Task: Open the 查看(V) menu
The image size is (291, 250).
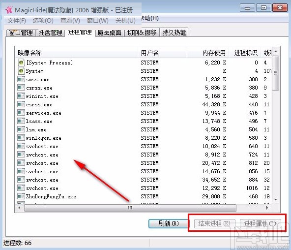Action: (70, 20)
